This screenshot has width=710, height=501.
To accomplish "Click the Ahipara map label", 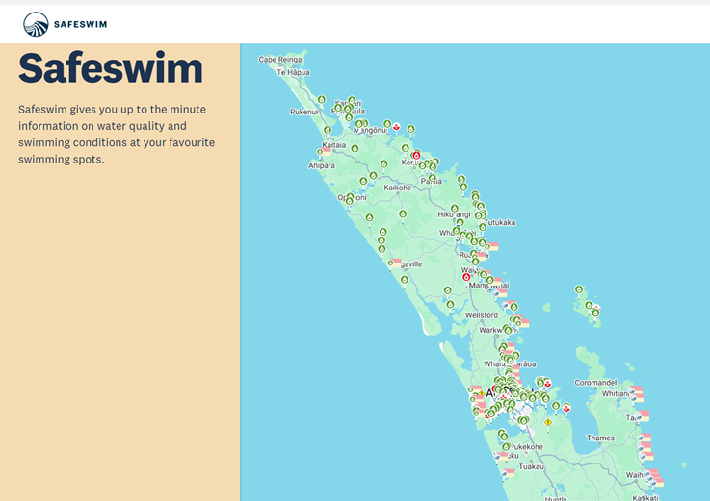I will tap(322, 165).
